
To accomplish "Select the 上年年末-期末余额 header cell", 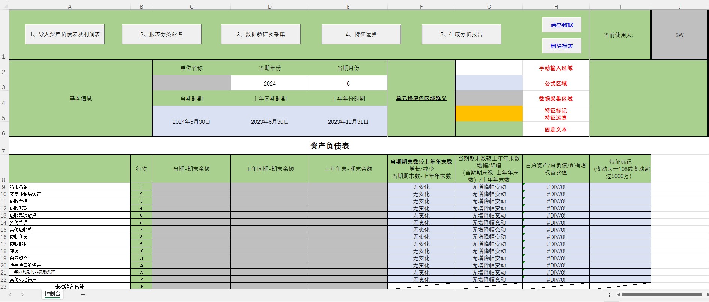I will 348,169.
